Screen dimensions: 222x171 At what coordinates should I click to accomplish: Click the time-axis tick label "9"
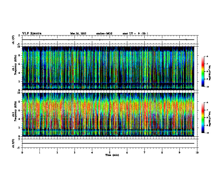pyautogui.click(x=179, y=153)
